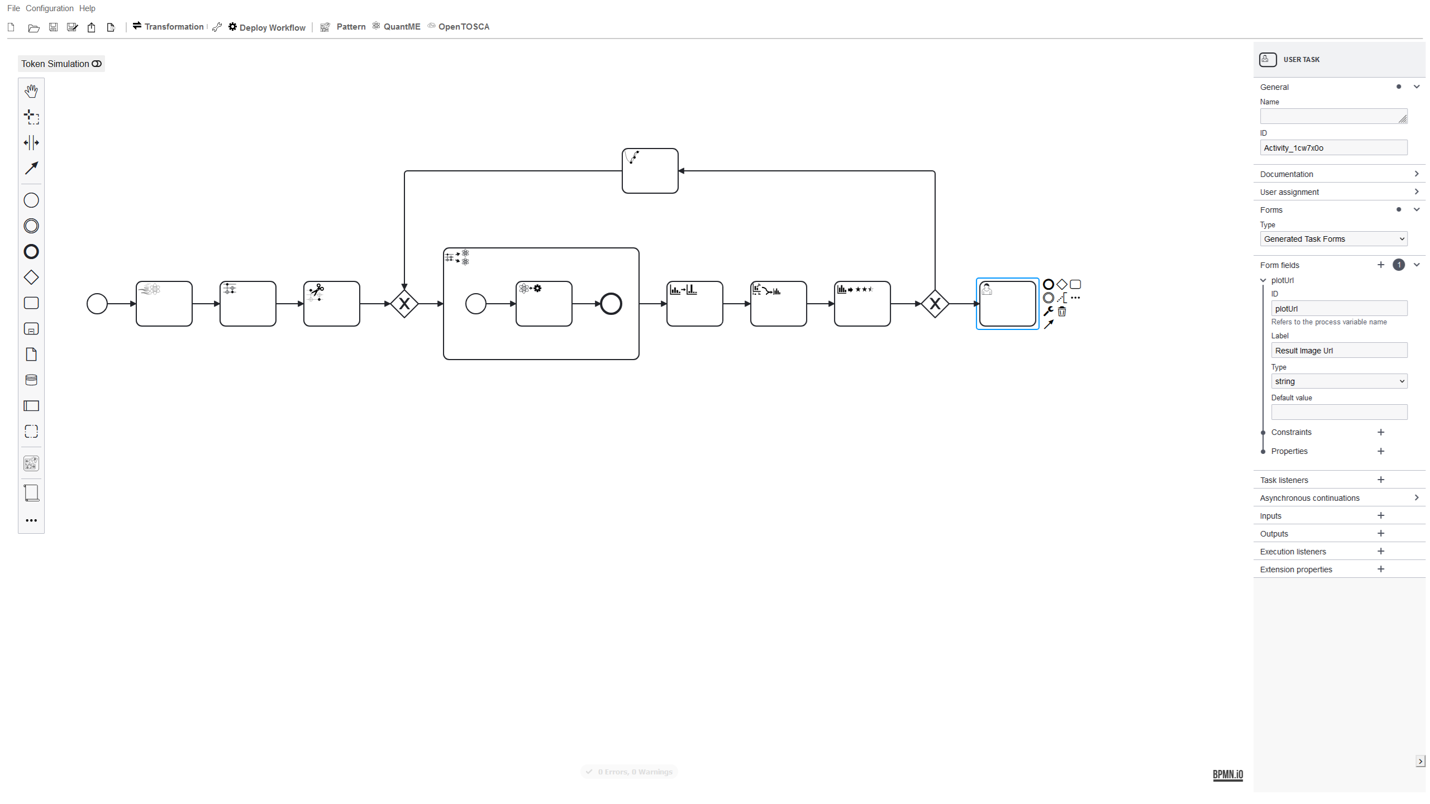The height and width of the screenshot is (804, 1430).
Task: Open the Transformation menu
Action: (168, 26)
